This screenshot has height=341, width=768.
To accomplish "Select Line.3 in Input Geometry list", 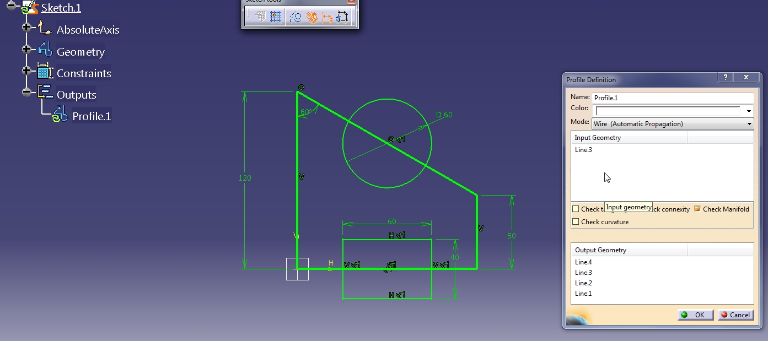I will (583, 150).
